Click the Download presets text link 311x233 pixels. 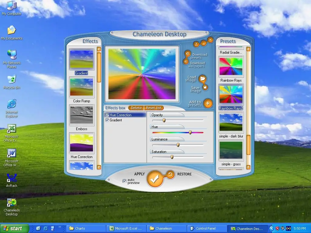pos(199,56)
